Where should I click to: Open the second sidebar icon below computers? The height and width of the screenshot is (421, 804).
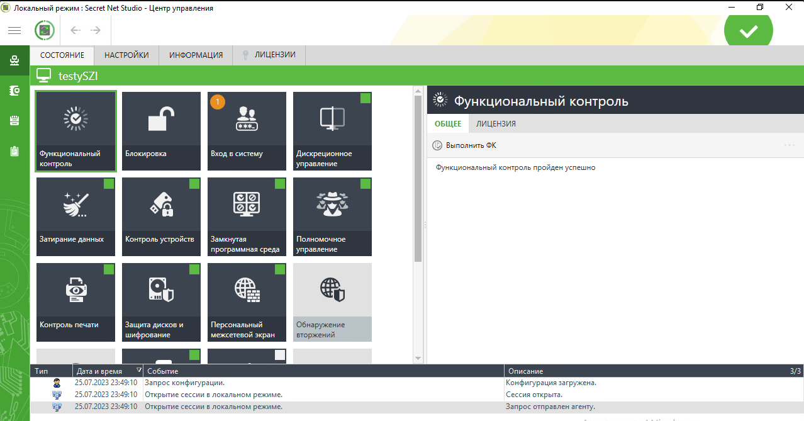(14, 91)
